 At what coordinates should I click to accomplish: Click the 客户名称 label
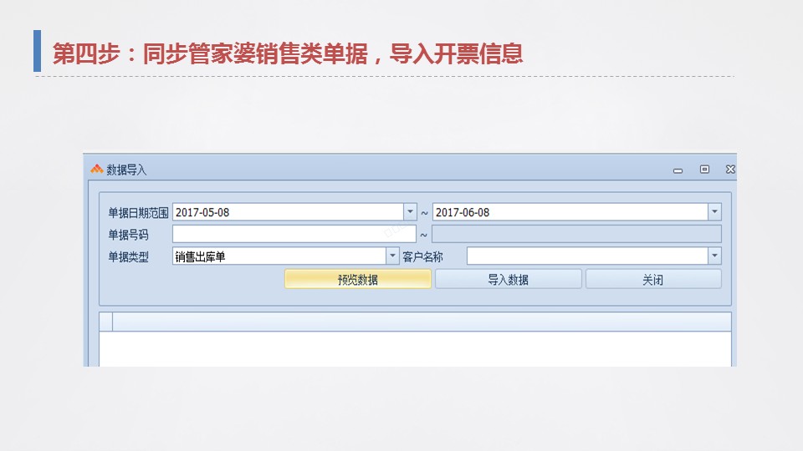point(422,256)
